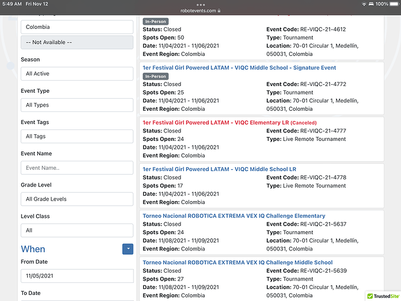Open the Level Class All dropdown
Screen dimensions: 401x301
77,231
